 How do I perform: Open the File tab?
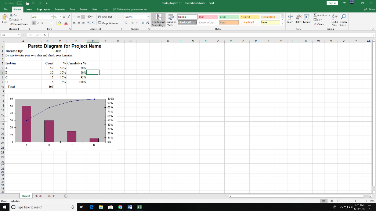tap(6, 10)
